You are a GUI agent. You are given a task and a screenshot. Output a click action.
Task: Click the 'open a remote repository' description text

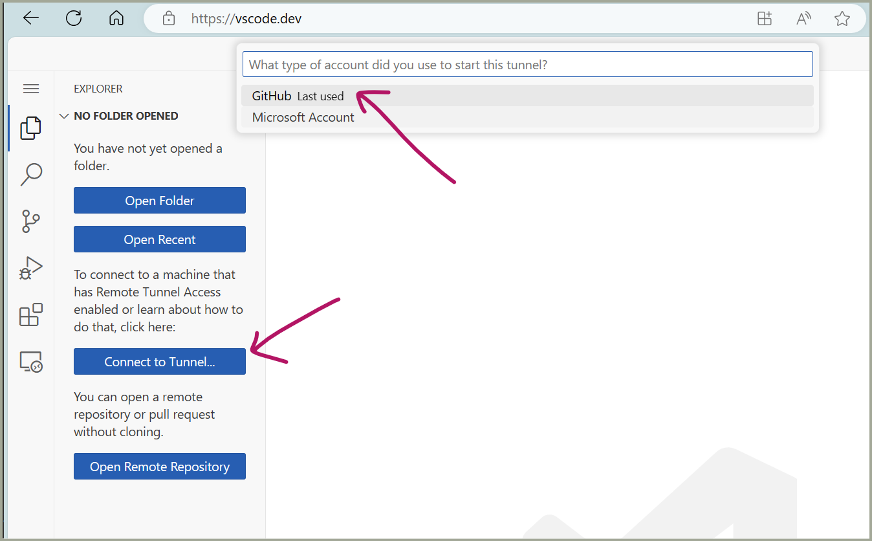(x=145, y=414)
